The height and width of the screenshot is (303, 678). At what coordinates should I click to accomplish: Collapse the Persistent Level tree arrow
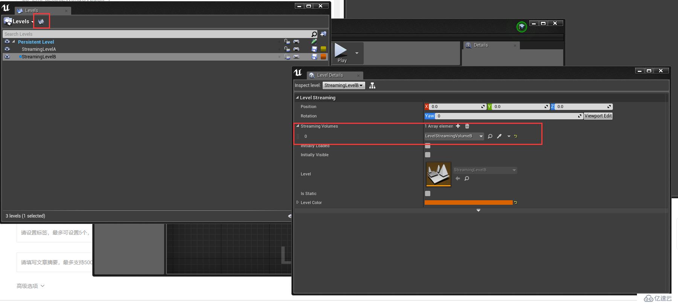click(x=14, y=42)
